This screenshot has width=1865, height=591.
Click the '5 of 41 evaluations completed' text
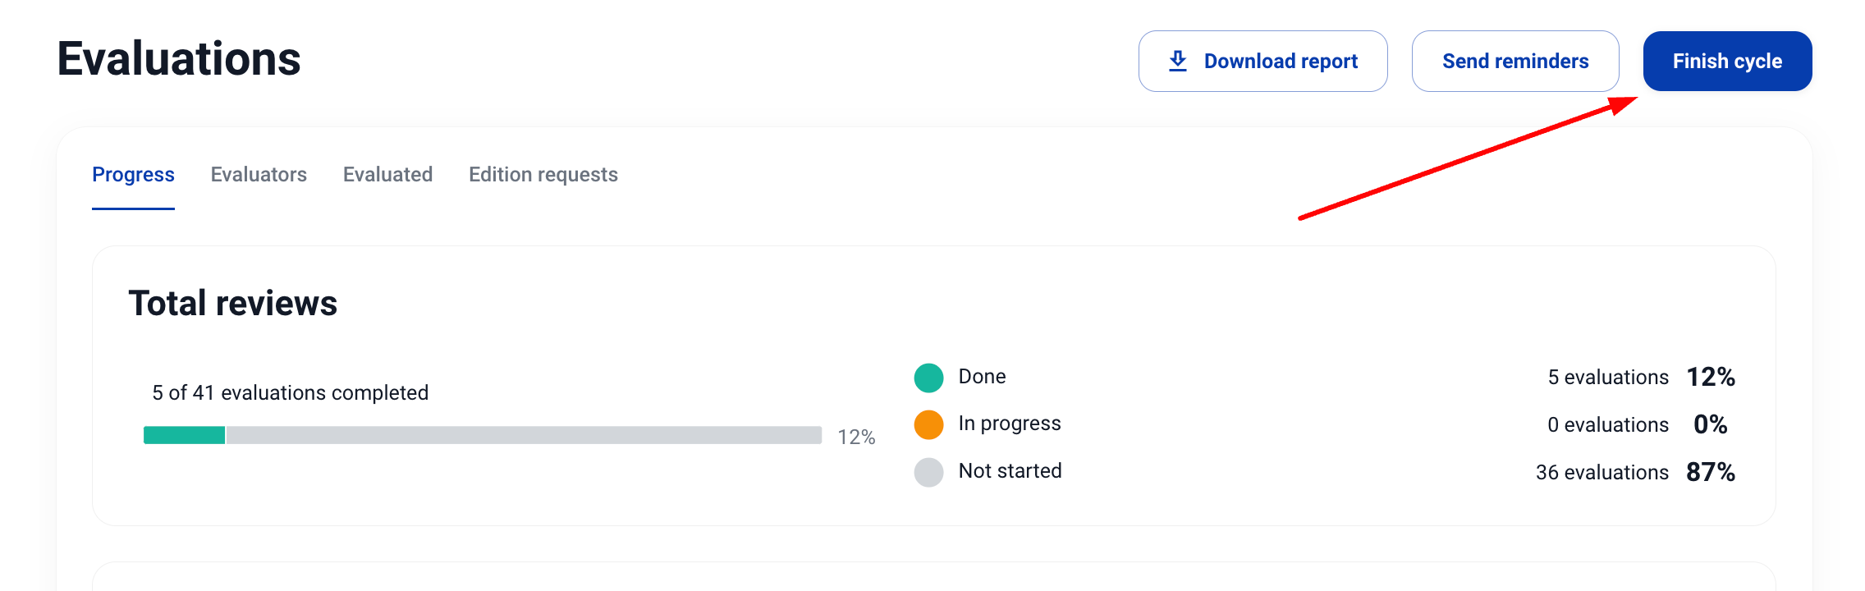[290, 393]
